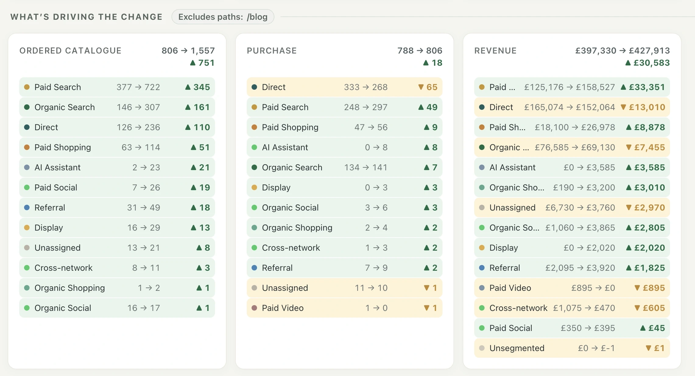Click Display row showing 16 → 29
This screenshot has width=695, height=376.
pos(117,228)
